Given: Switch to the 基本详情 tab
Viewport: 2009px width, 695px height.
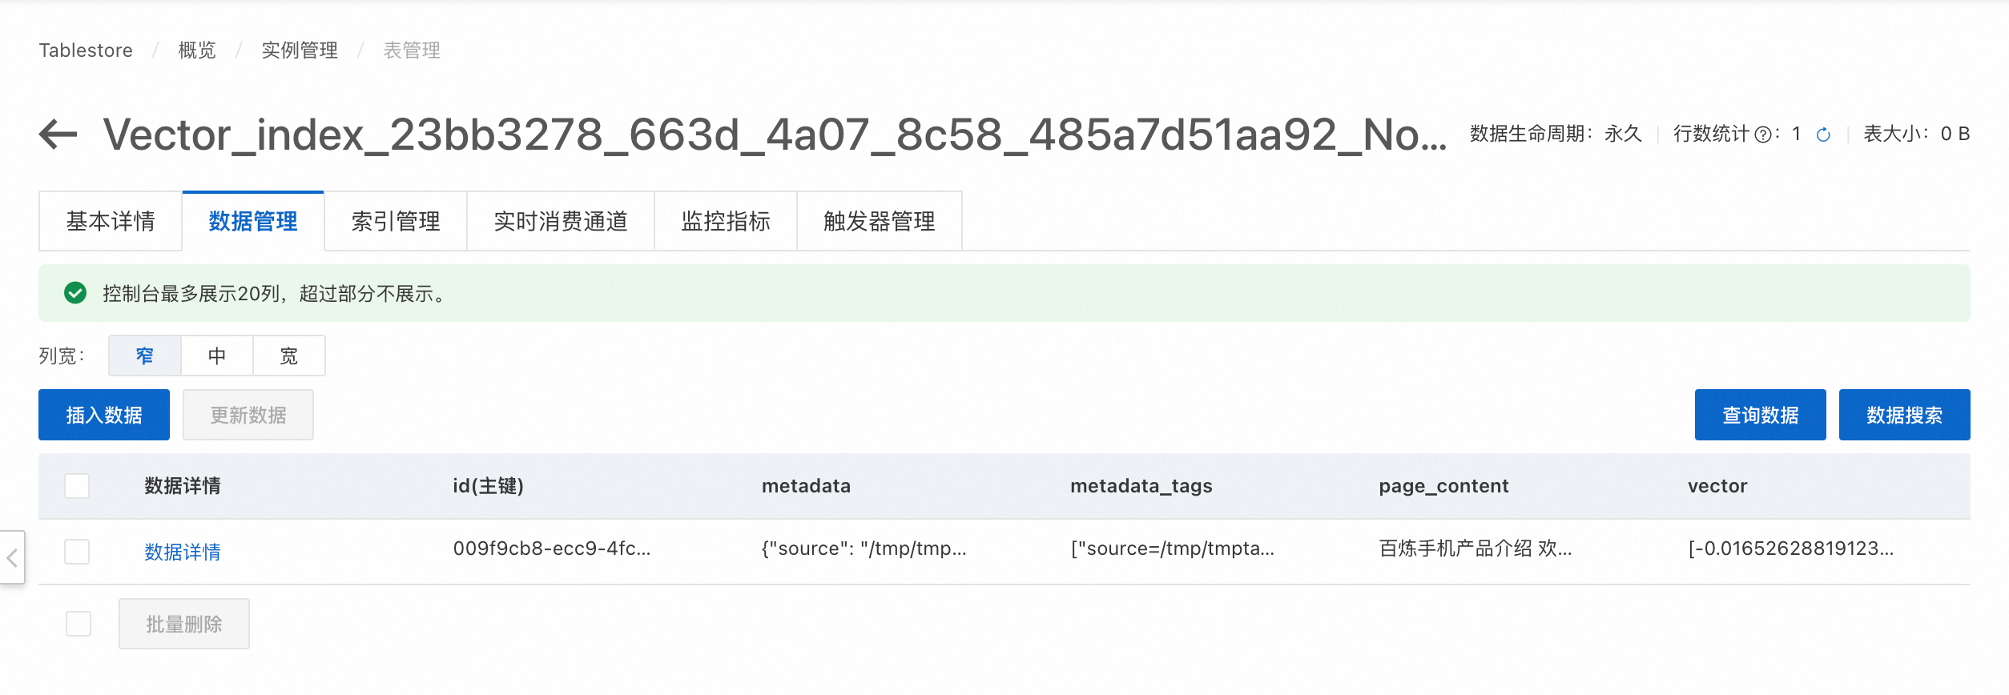Looking at the screenshot, I should (111, 221).
